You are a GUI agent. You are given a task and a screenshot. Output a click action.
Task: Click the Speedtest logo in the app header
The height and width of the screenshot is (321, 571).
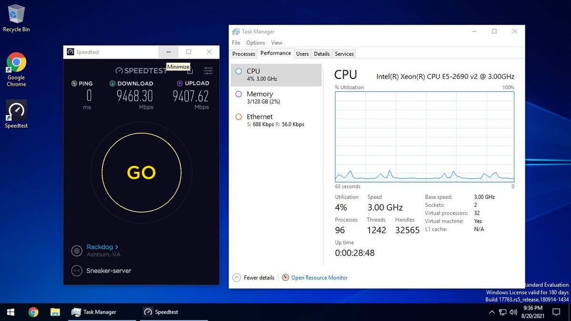141,70
